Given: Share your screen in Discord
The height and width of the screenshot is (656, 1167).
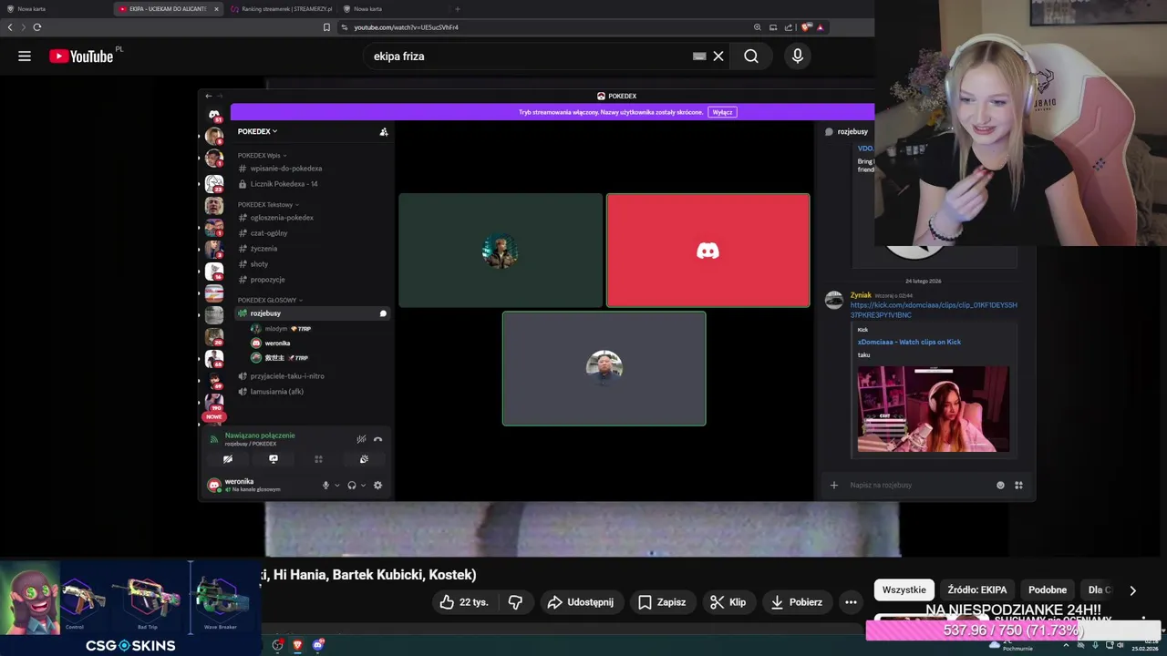Looking at the screenshot, I should (274, 459).
